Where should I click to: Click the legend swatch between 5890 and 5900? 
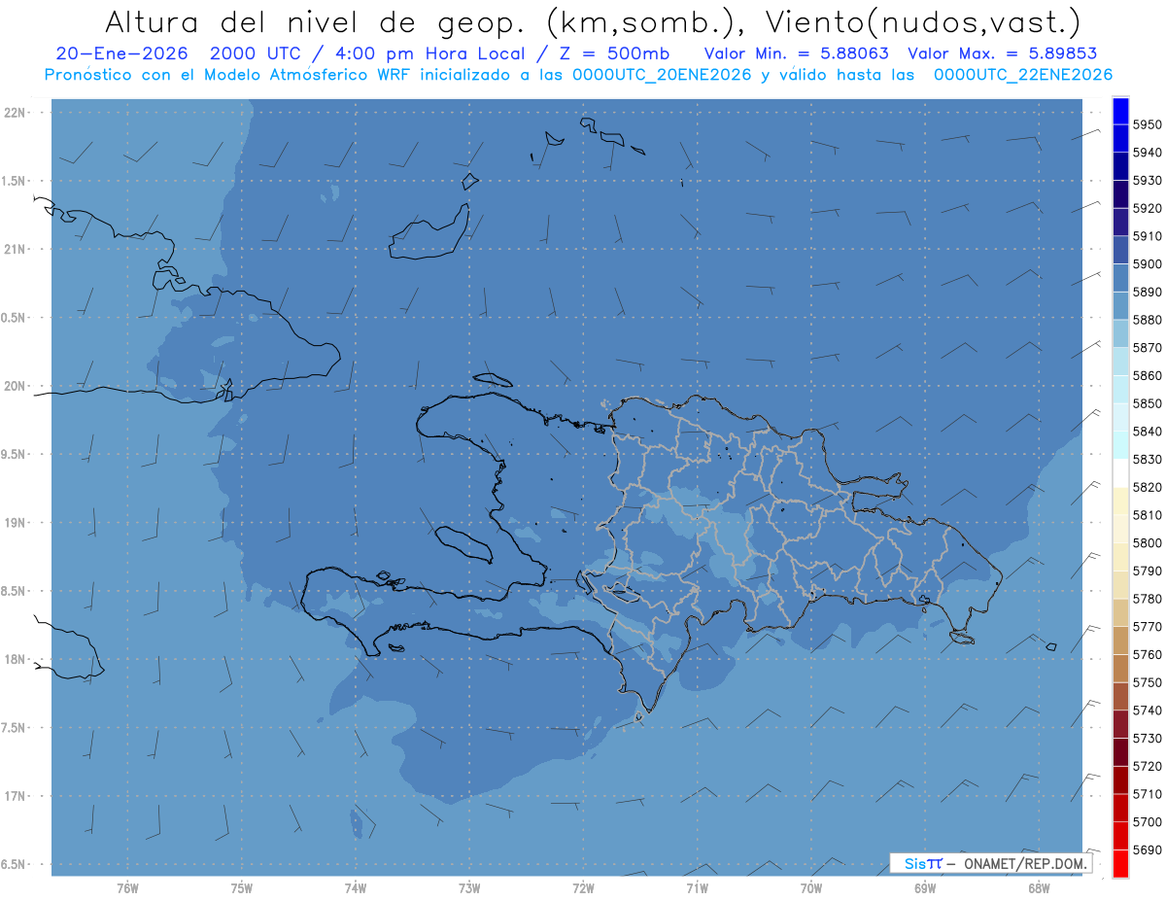[x=1120, y=278]
